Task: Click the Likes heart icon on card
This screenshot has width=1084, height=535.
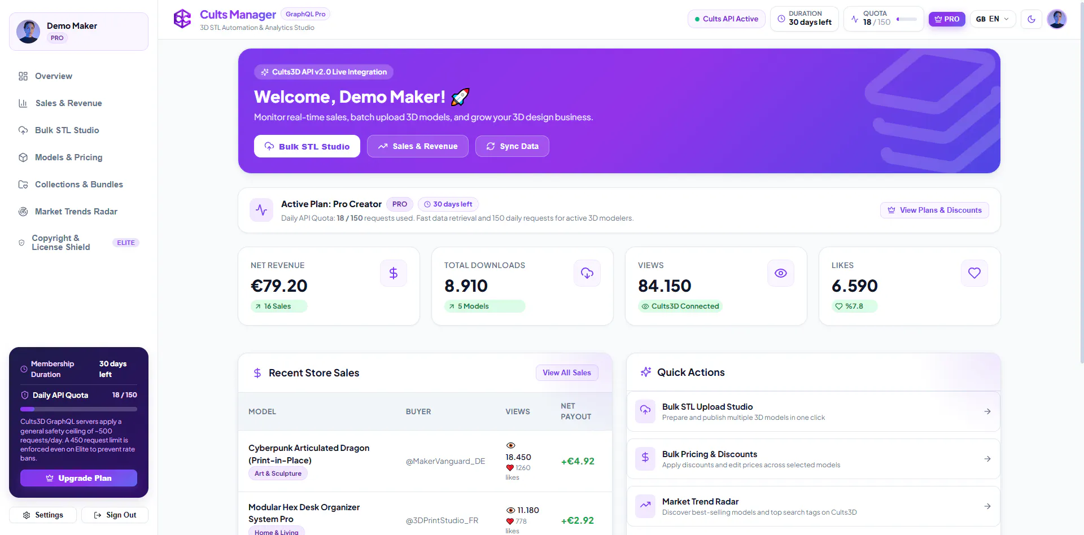Action: 974,273
